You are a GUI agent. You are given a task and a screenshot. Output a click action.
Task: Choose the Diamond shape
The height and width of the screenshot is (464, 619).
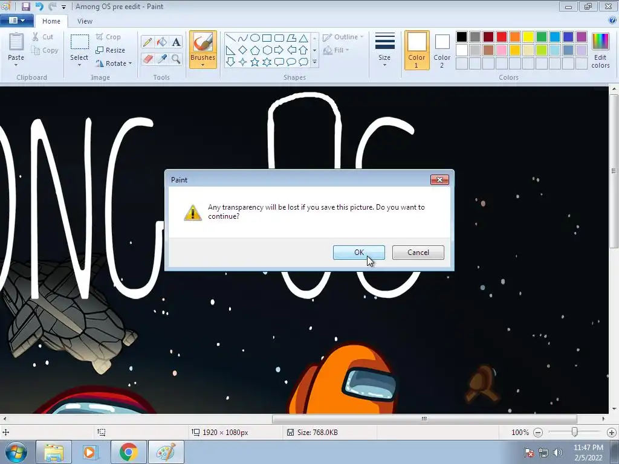(x=243, y=50)
